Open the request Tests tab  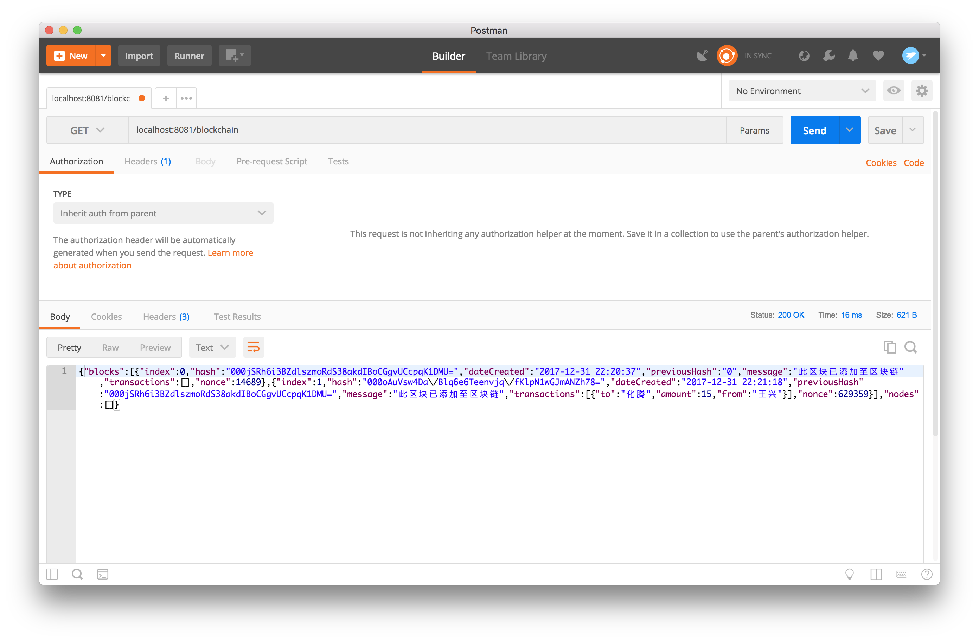click(x=338, y=162)
